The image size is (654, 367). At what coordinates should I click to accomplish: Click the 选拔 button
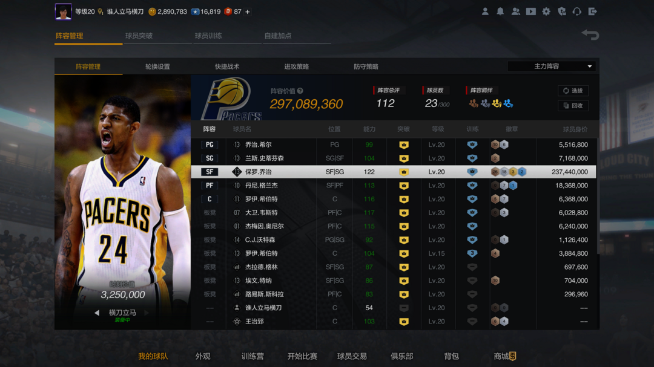click(x=573, y=91)
